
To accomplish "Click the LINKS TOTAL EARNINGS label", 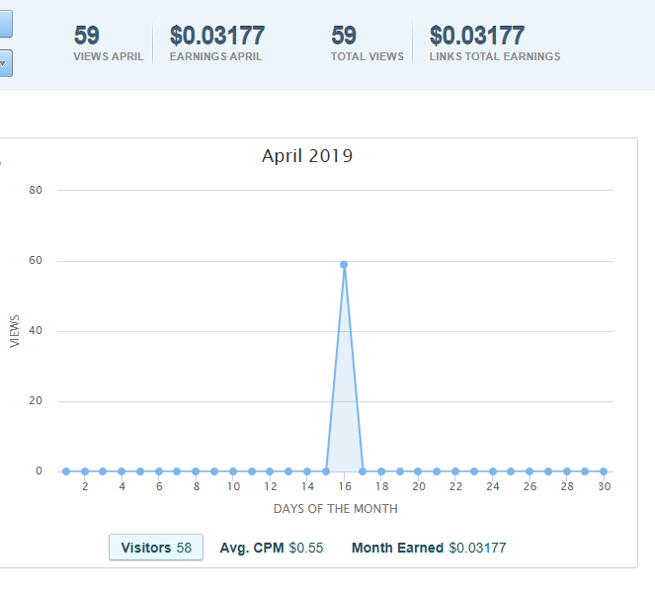I will pyautogui.click(x=495, y=56).
